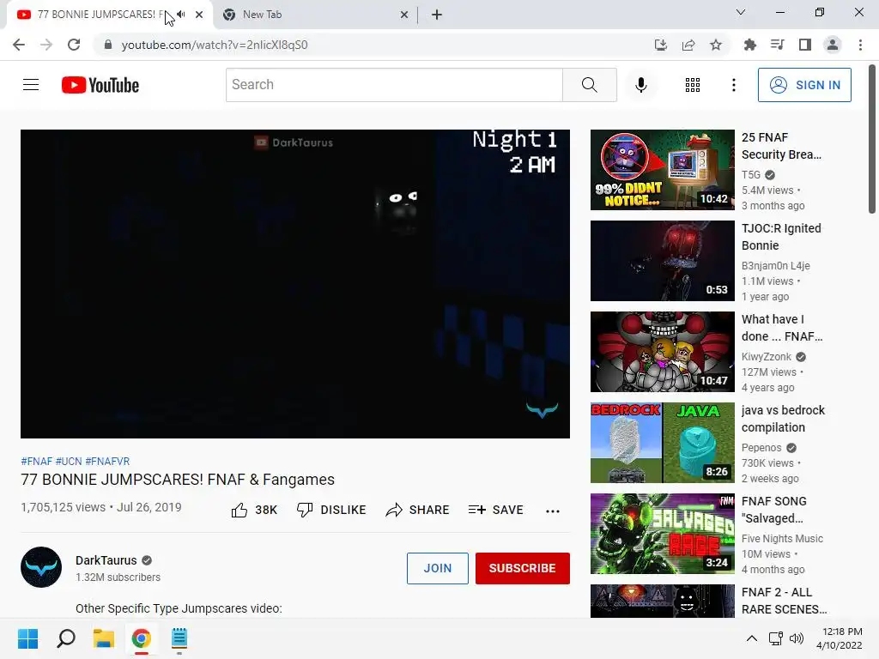Click the T5G channel name
Viewport: 879px width, 659px height.
tap(750, 175)
